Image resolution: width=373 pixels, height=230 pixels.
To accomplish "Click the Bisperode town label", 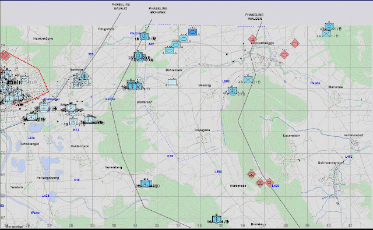I will pos(202,130).
